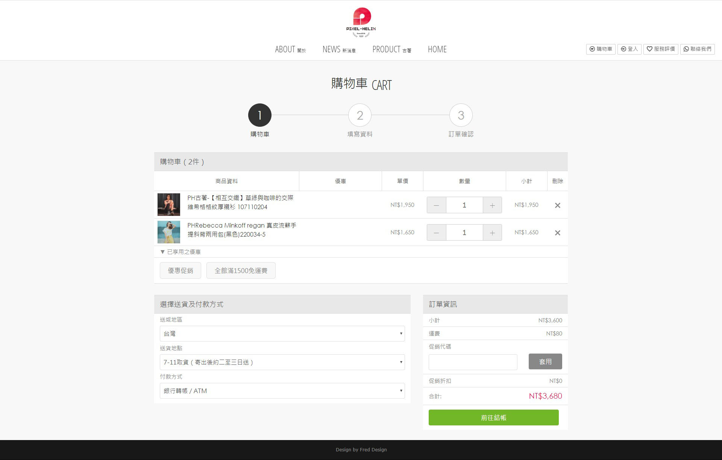Increase quantity of the plaid shirt
The image size is (722, 460).
492,205
